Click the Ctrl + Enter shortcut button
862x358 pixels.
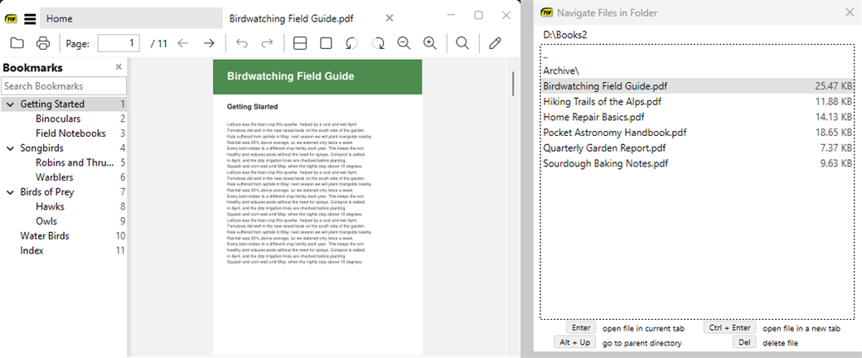[x=729, y=328]
